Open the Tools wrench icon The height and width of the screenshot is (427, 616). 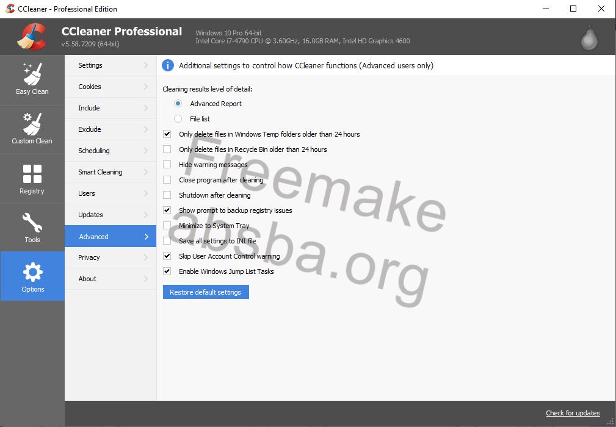point(32,223)
